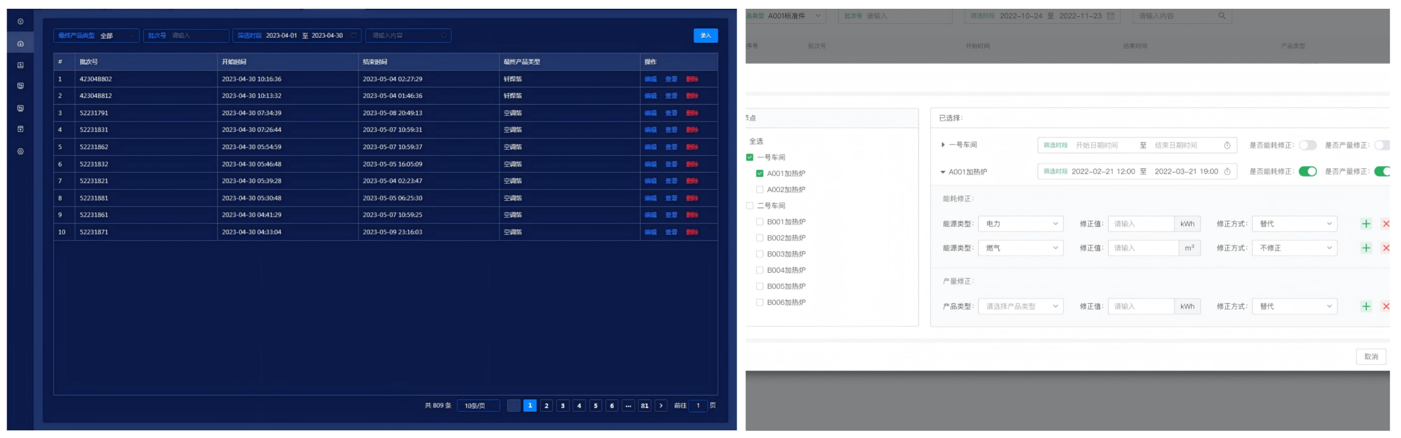Check the B003加热炉 checkbox

click(x=760, y=254)
